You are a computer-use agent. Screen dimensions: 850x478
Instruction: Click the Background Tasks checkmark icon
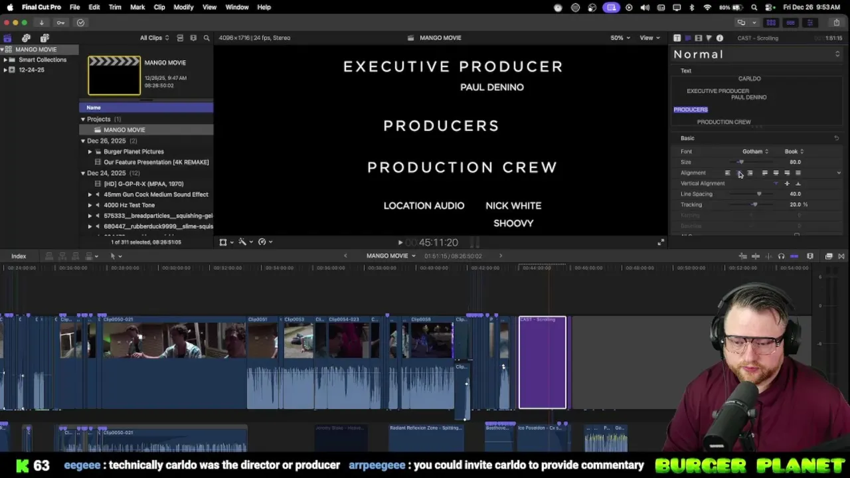(80, 23)
